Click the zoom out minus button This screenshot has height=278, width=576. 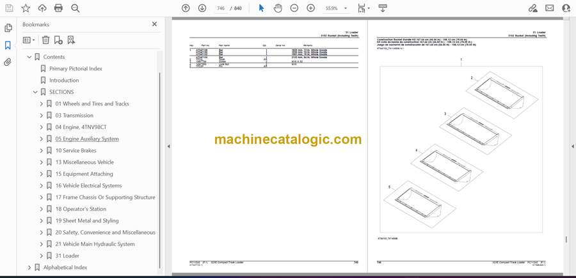click(294, 8)
